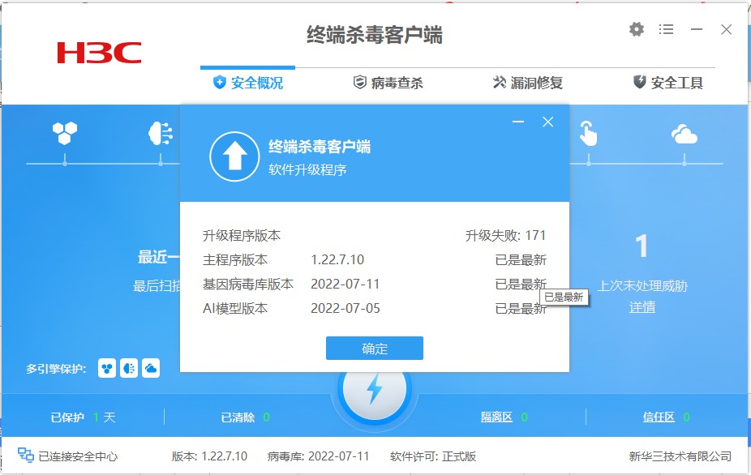Viewport: 751px width, 475px height.
Task: Click the H3C logo
Action: click(x=99, y=53)
